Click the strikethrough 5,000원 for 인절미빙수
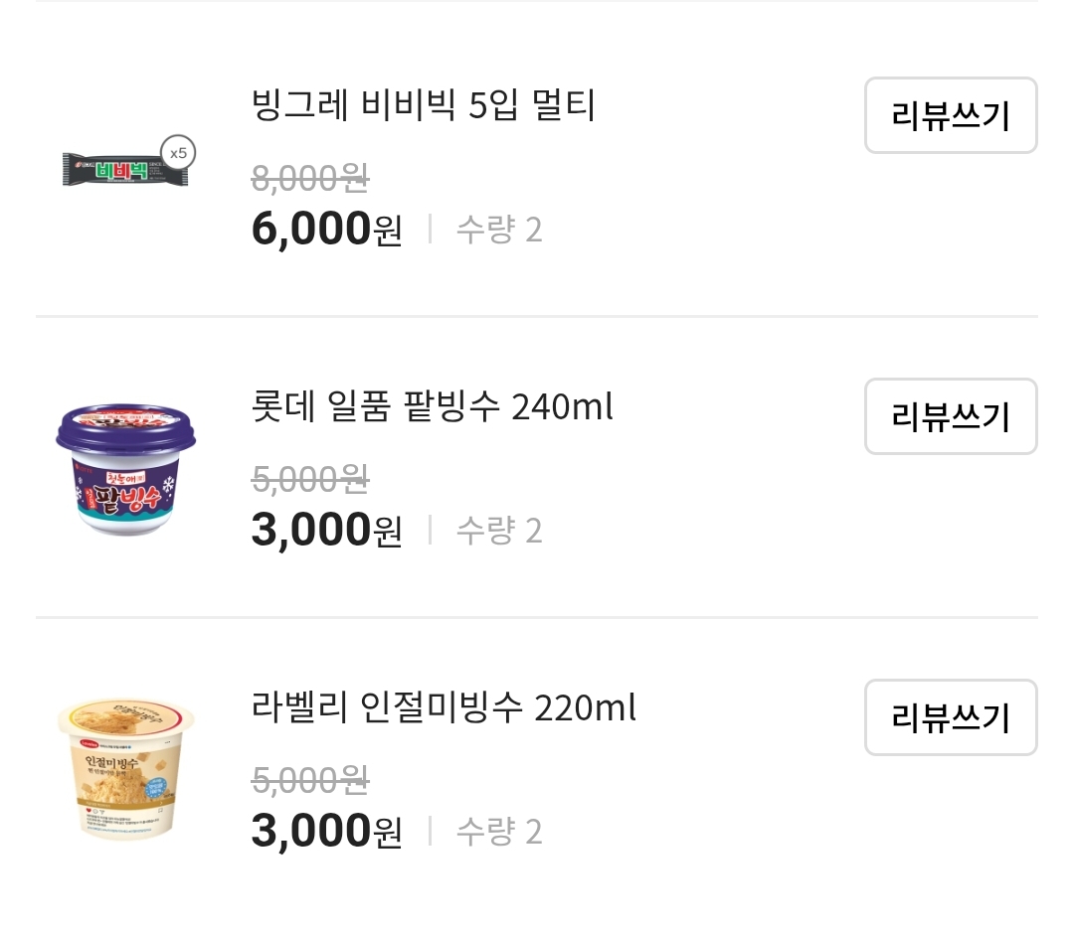The height and width of the screenshot is (936, 1074). tap(308, 780)
